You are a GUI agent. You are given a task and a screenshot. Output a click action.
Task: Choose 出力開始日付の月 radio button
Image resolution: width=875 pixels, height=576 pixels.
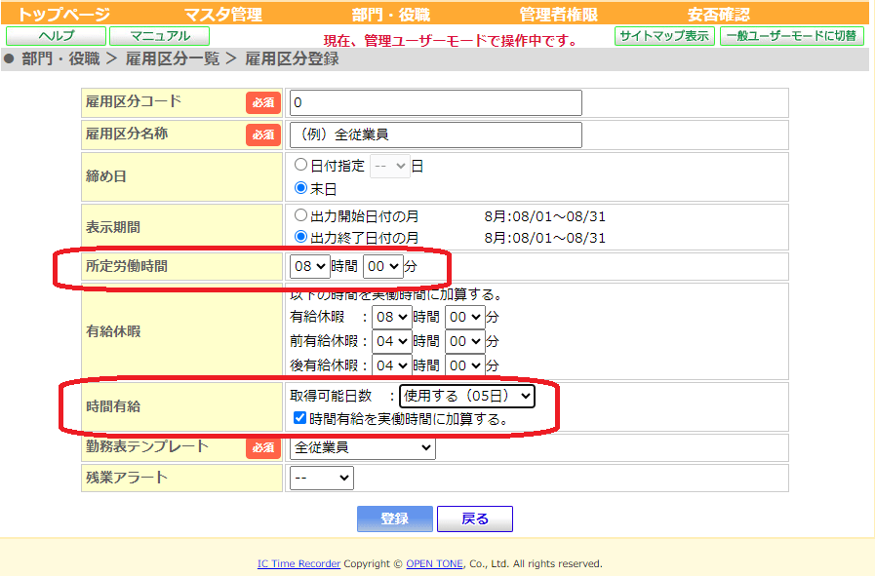pos(300,215)
